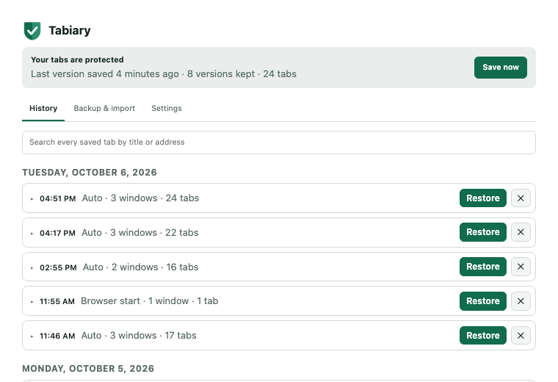Viewport: 558px width, 382px height.
Task: Expand the 04:51 PM version details
Action: click(32, 198)
